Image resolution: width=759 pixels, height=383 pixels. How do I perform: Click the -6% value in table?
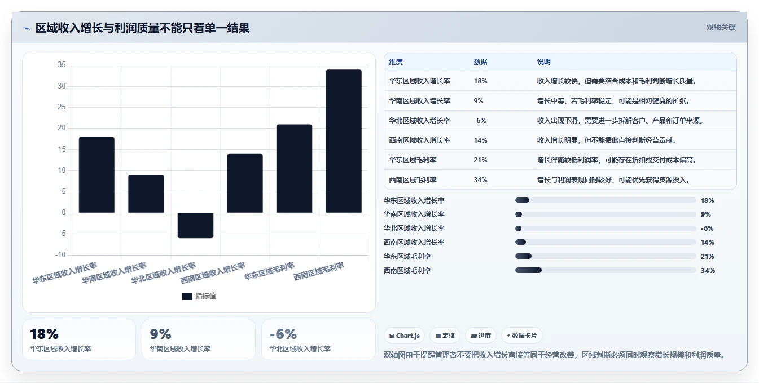pyautogui.click(x=480, y=121)
